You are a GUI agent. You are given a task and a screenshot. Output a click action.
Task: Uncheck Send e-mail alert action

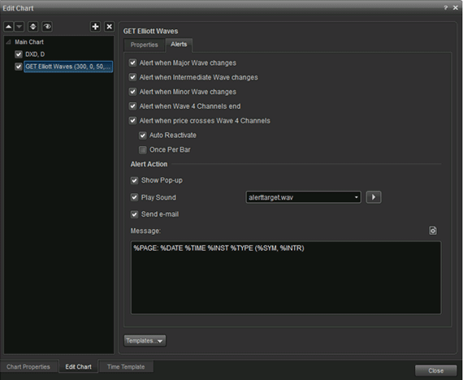134,214
